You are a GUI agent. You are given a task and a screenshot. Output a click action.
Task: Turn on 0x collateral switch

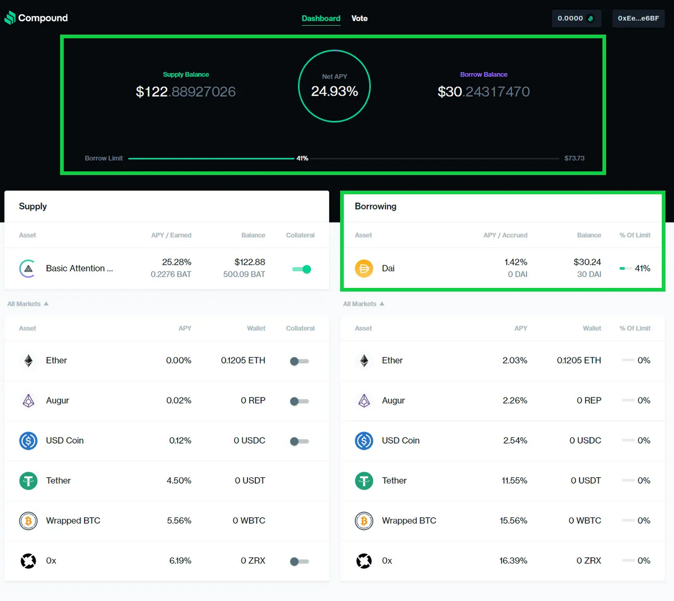click(300, 561)
